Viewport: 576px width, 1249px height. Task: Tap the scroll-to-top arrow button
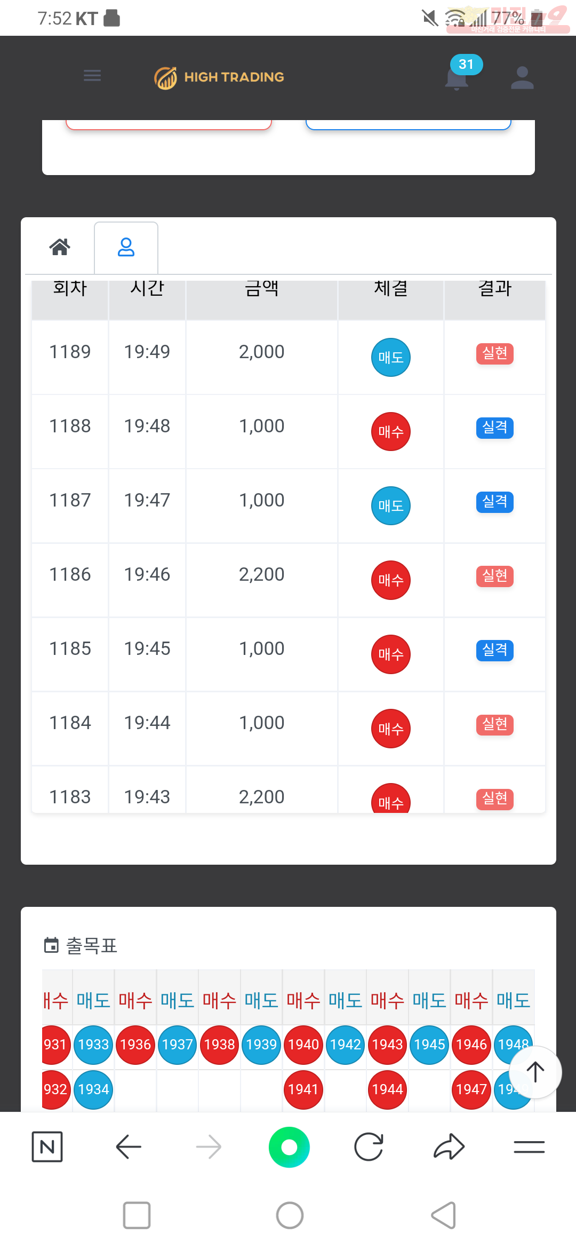tap(535, 1072)
